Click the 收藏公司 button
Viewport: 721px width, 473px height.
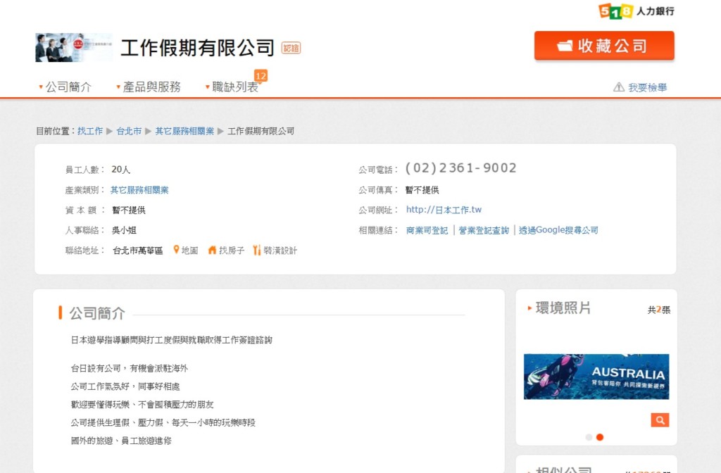[603, 46]
